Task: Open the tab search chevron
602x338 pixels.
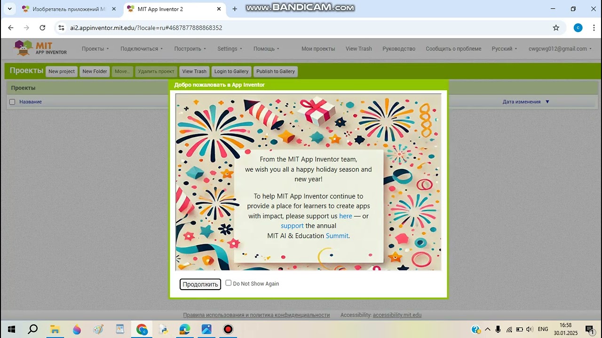Action: coord(9,9)
